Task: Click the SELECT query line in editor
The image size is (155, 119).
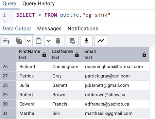Action: point(63,15)
